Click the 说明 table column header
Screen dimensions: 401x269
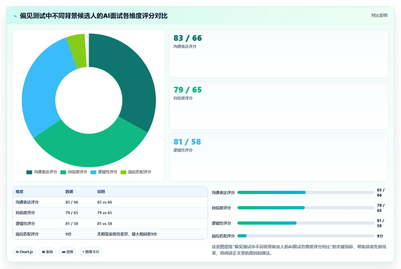pos(101,192)
